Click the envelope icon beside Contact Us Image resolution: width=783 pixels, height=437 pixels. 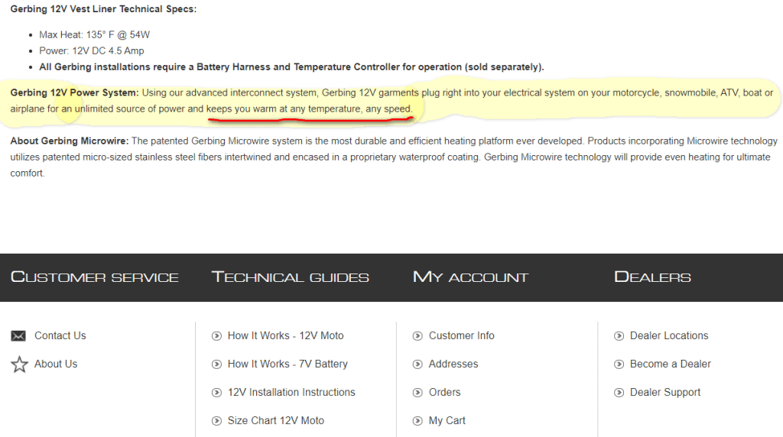(x=18, y=335)
